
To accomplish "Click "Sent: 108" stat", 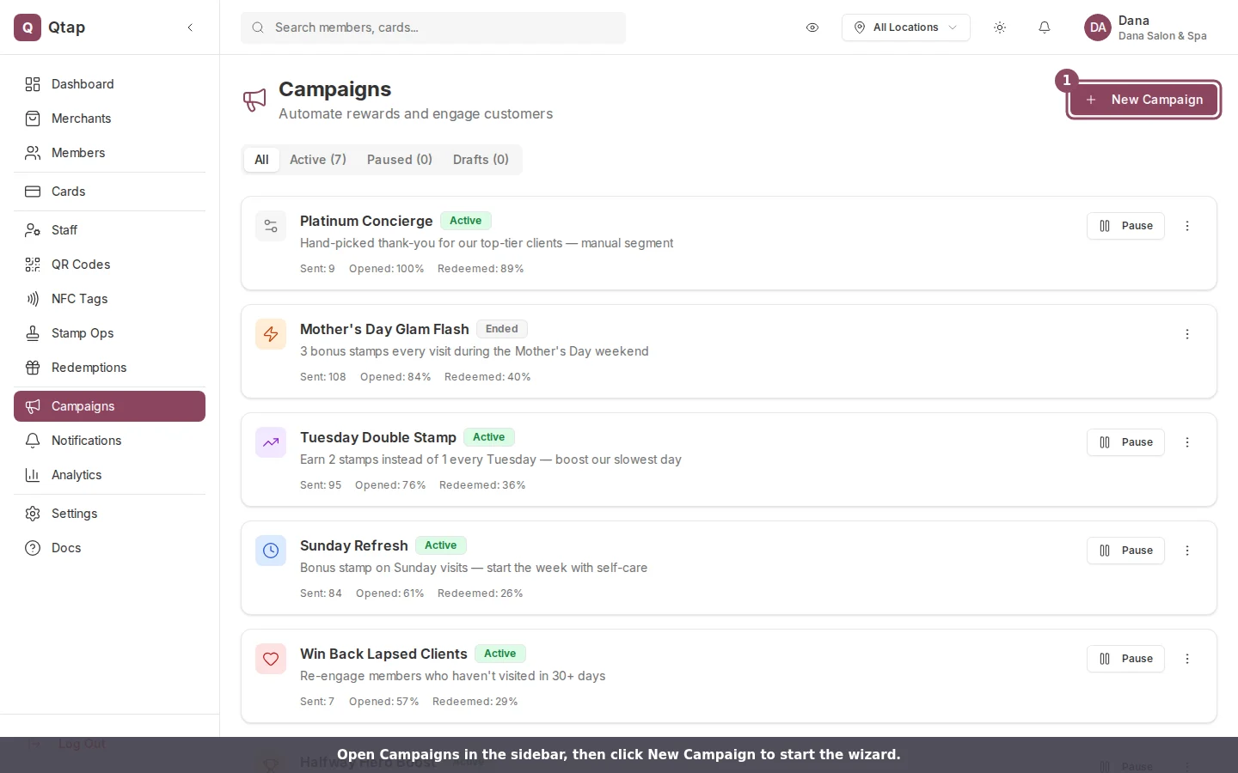I will point(323,377).
